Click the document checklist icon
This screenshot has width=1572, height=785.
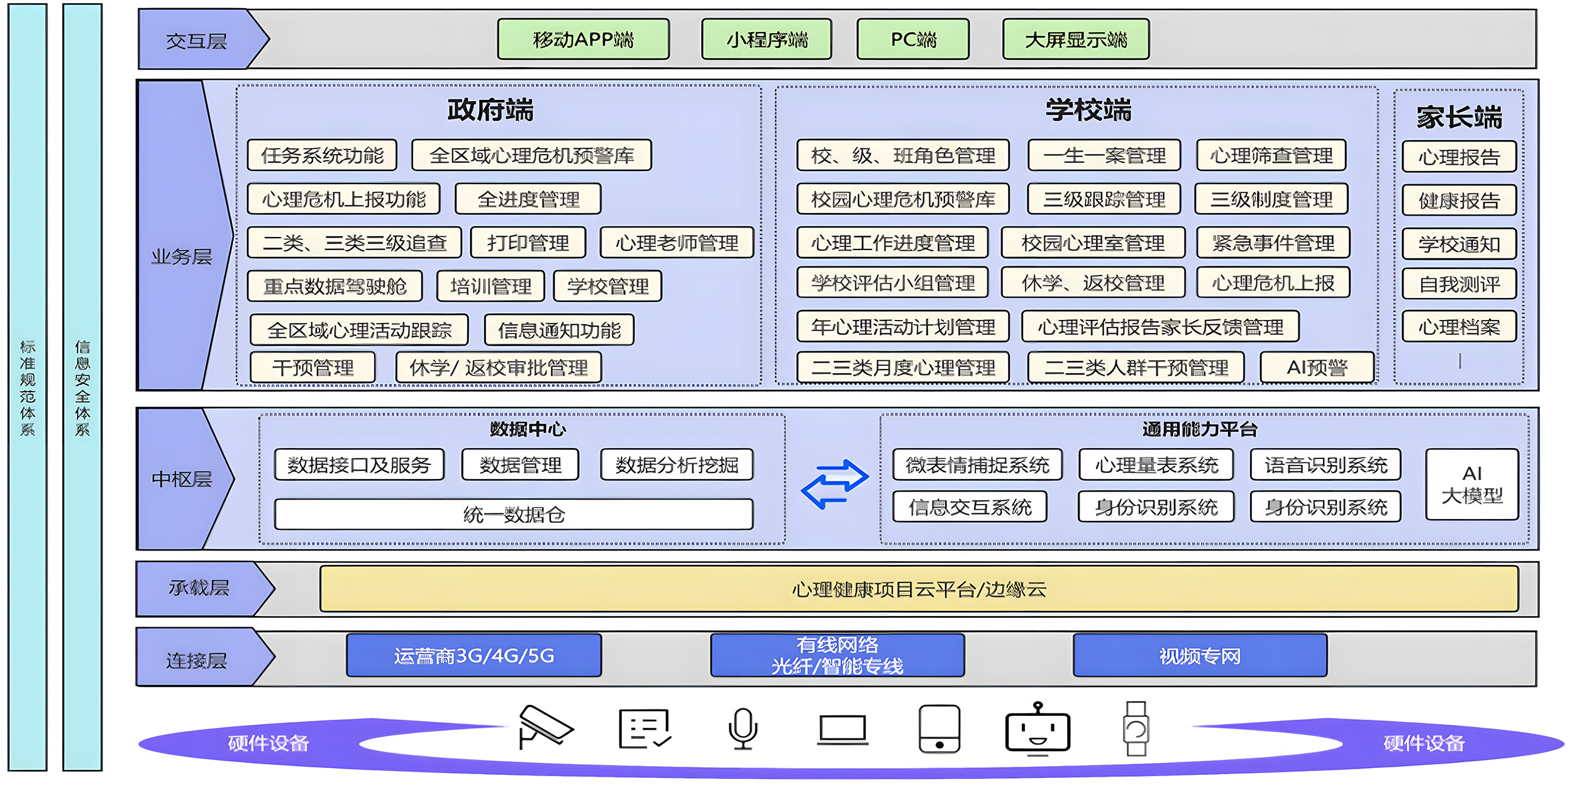[645, 729]
